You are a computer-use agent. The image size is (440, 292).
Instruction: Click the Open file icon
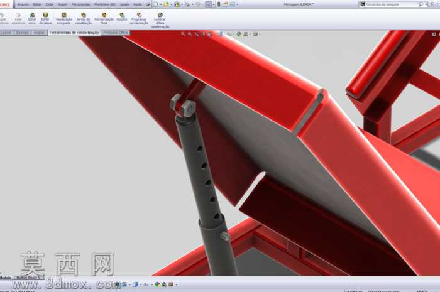[166, 4]
